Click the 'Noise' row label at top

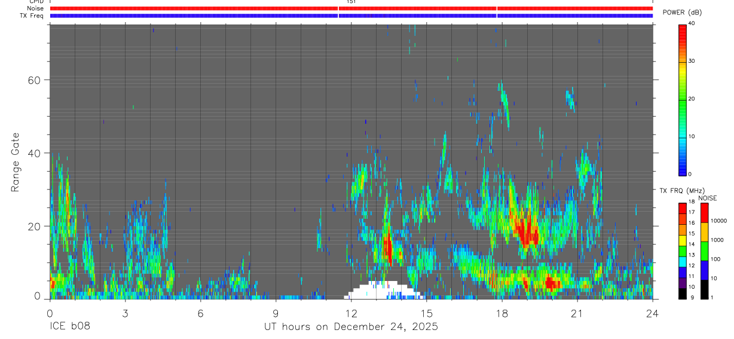click(35, 8)
